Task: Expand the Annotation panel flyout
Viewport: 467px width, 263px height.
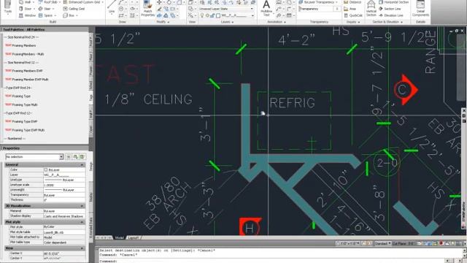Action: click(277, 22)
